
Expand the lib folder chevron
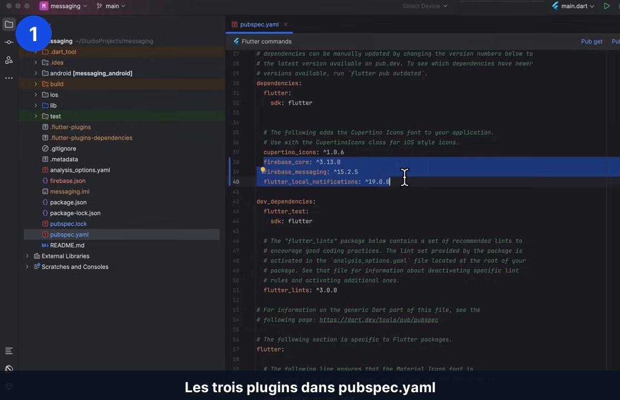click(x=36, y=106)
